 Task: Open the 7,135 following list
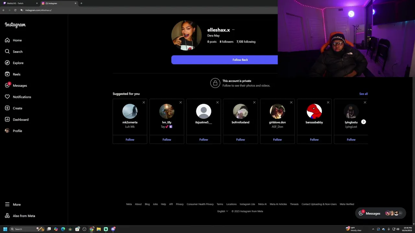tap(246, 42)
